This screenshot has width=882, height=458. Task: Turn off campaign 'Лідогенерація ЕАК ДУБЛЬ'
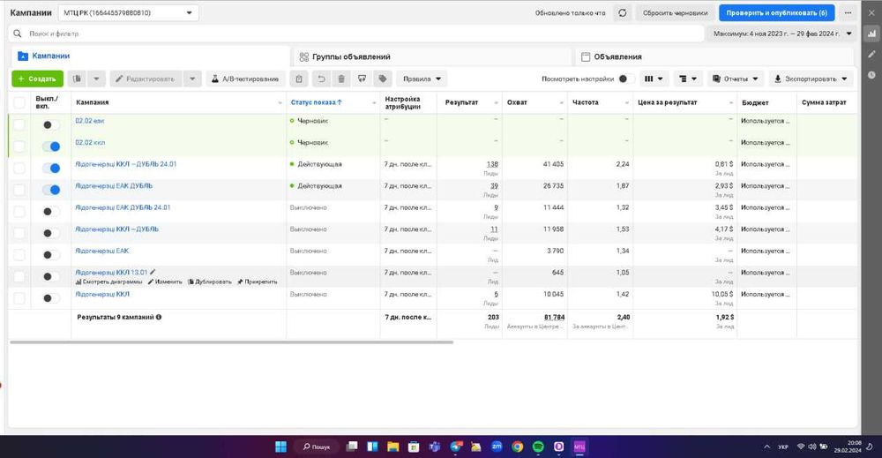pyautogui.click(x=51, y=190)
